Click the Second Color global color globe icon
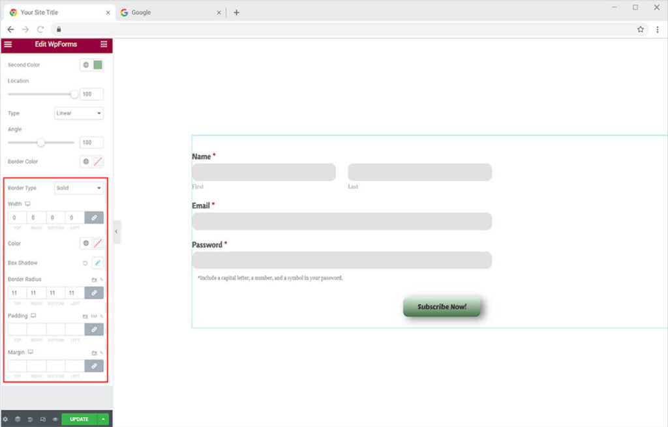Screen dimensions: 668x427 coord(85,65)
